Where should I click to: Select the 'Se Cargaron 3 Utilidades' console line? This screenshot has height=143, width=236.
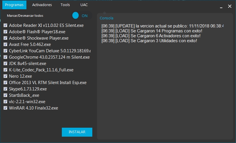[149, 41]
